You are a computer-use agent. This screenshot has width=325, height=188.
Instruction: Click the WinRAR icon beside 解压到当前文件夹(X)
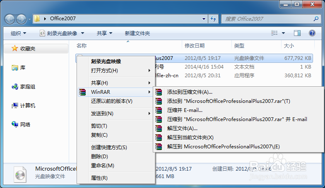(159, 138)
